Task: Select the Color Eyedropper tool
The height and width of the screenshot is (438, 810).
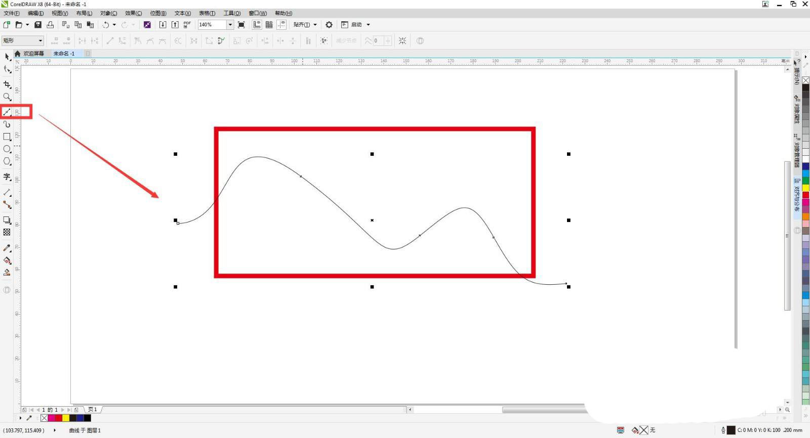Action: tap(7, 248)
